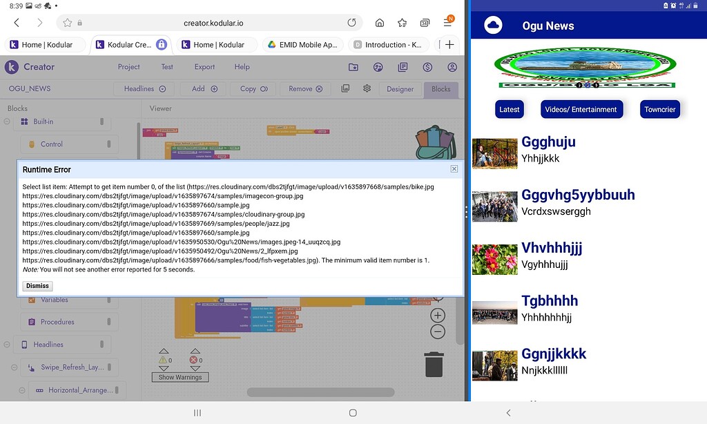Open the tab count switcher

425,23
